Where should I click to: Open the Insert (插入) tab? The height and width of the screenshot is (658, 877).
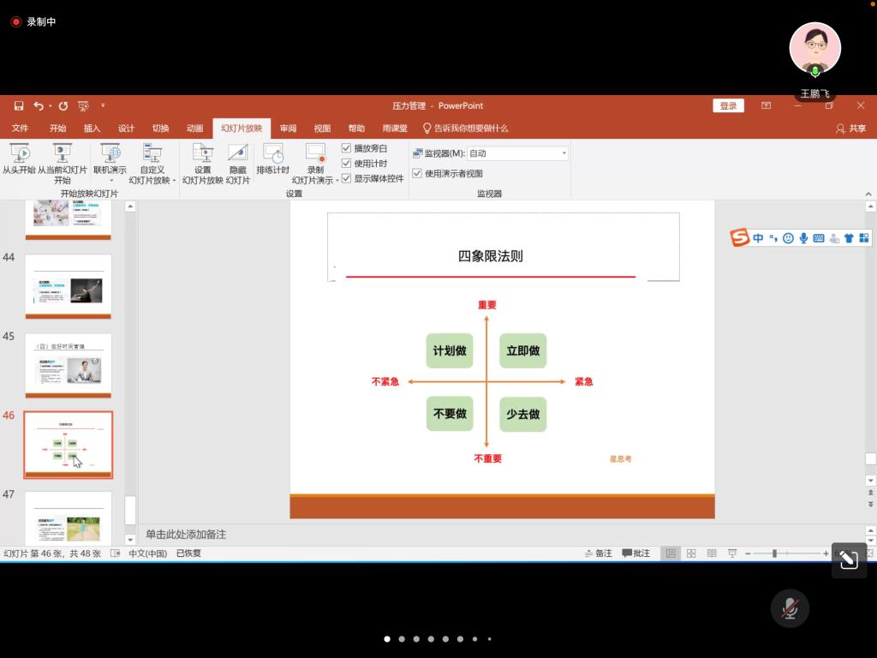coord(92,129)
